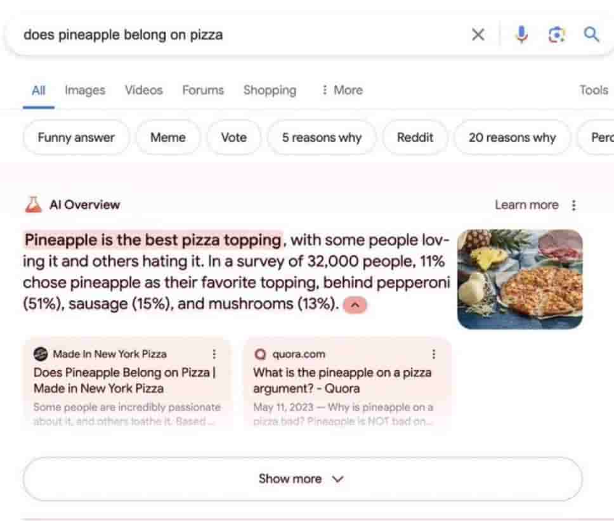Open options menu on the quora.com result card

[x=434, y=354]
